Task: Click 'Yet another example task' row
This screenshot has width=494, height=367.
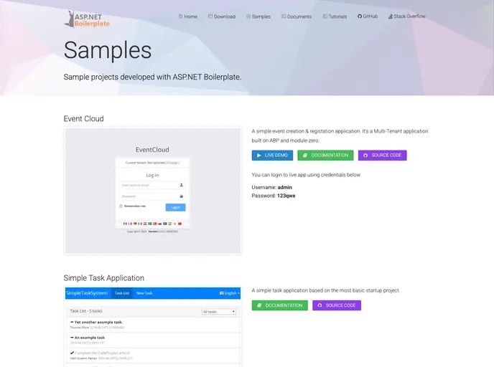Action: point(153,325)
